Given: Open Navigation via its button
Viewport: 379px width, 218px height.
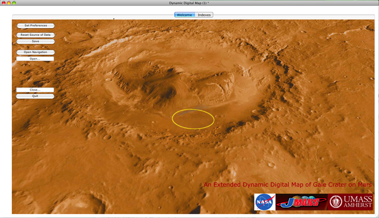Looking at the screenshot, I should click(35, 52).
